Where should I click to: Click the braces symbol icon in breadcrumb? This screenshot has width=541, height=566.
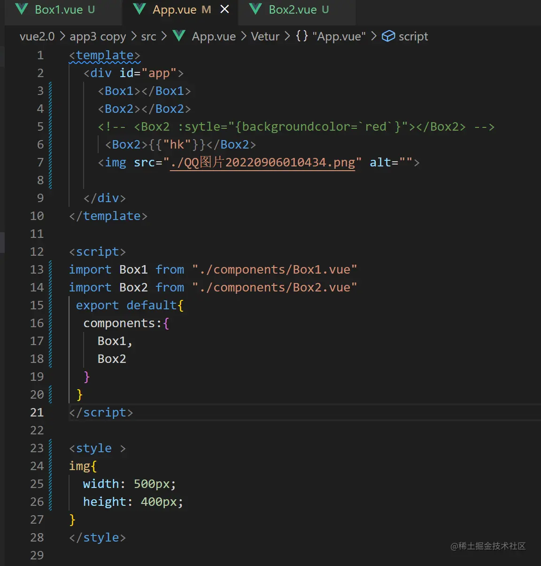click(302, 36)
